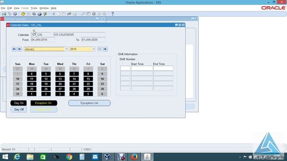
Task: Open Window Help question mark icon
Action: point(113,14)
